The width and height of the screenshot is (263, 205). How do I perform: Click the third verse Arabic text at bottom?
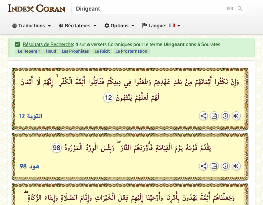click(x=130, y=197)
